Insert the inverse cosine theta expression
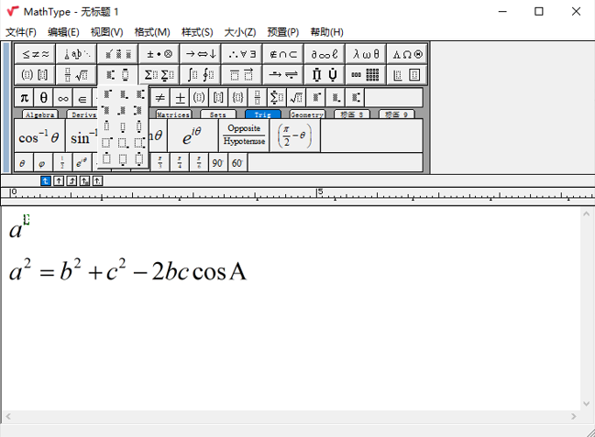 39,137
